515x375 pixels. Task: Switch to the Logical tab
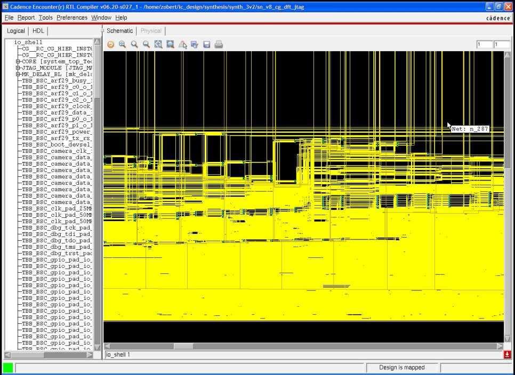[16, 31]
